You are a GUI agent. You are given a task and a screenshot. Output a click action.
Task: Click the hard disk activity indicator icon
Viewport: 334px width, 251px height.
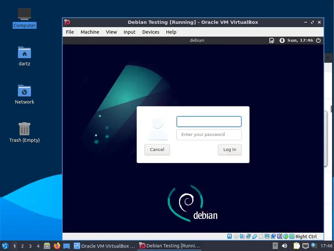229,236
